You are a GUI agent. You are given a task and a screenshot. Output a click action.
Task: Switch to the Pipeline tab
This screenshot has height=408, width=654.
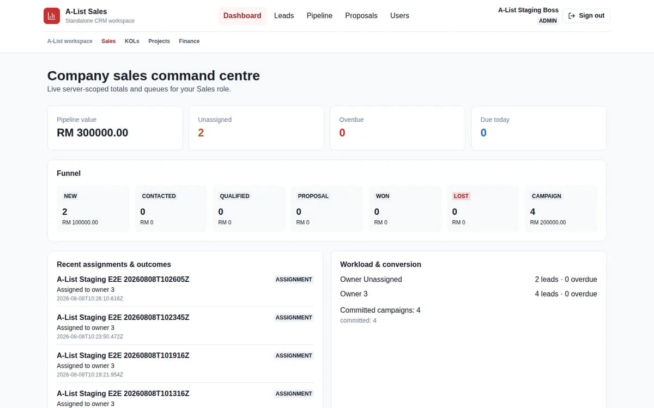tap(319, 16)
